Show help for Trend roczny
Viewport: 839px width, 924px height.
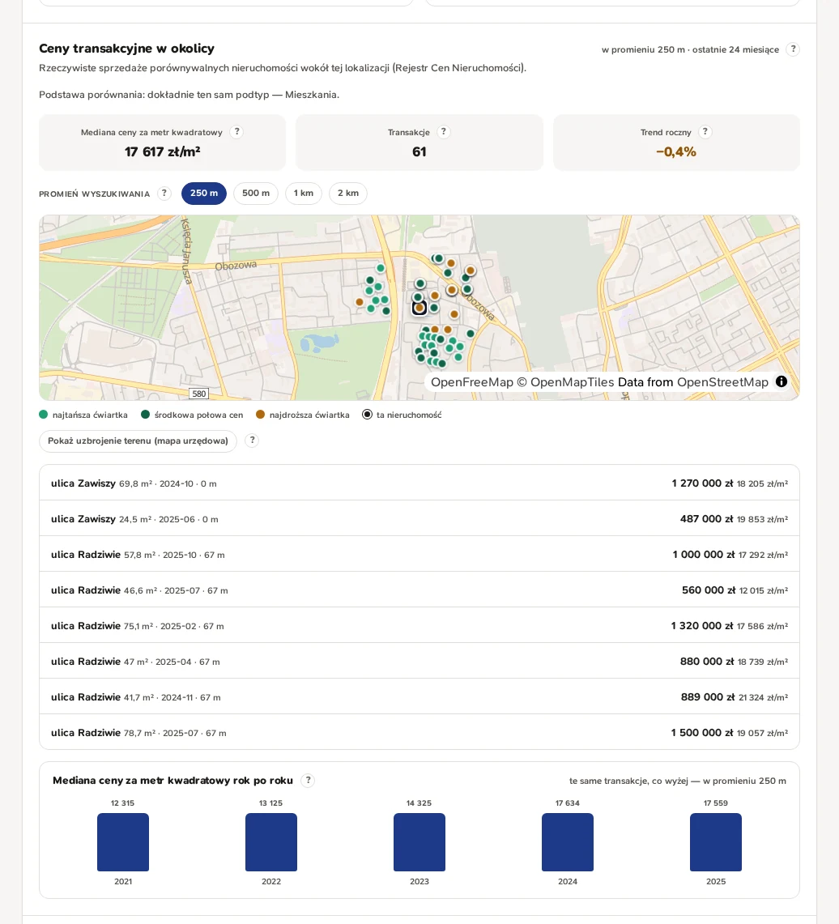click(705, 132)
